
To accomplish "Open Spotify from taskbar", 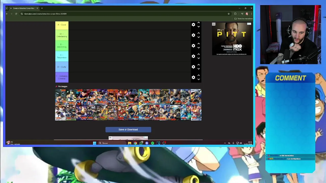I will coord(153,143).
